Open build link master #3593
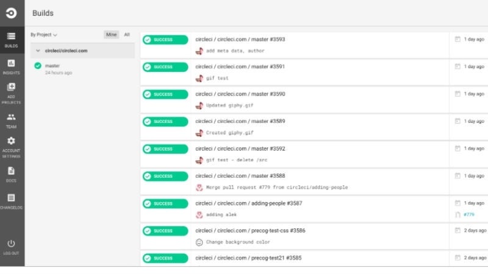This screenshot has height=274, width=488. (240, 40)
